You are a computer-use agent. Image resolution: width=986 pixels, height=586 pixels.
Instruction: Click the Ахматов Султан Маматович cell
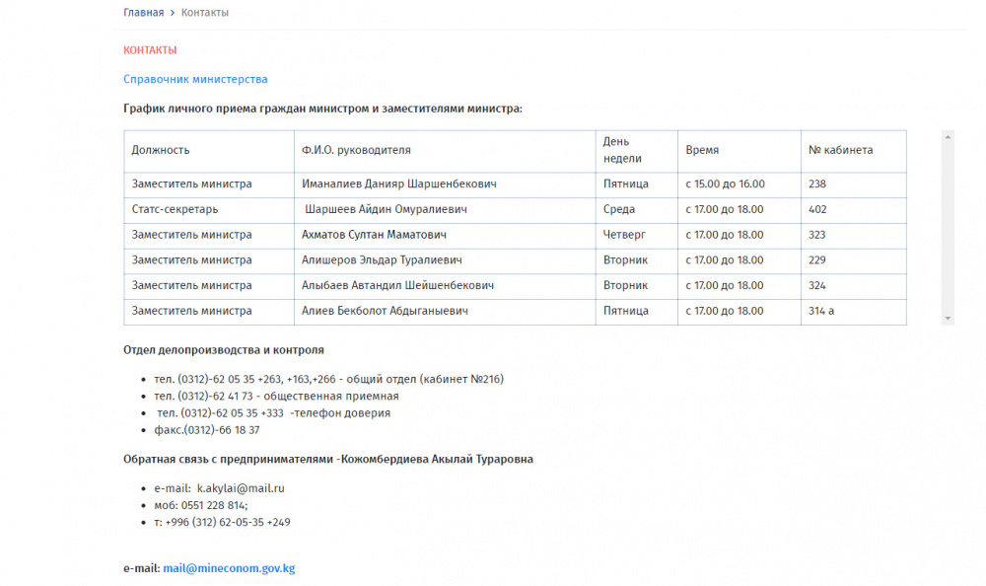(374, 235)
